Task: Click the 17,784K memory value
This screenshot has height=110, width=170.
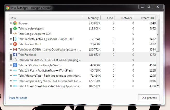Action: point(95,39)
